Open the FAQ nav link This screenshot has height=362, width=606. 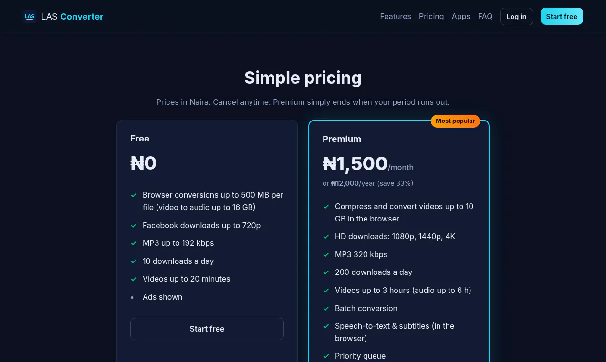click(485, 16)
